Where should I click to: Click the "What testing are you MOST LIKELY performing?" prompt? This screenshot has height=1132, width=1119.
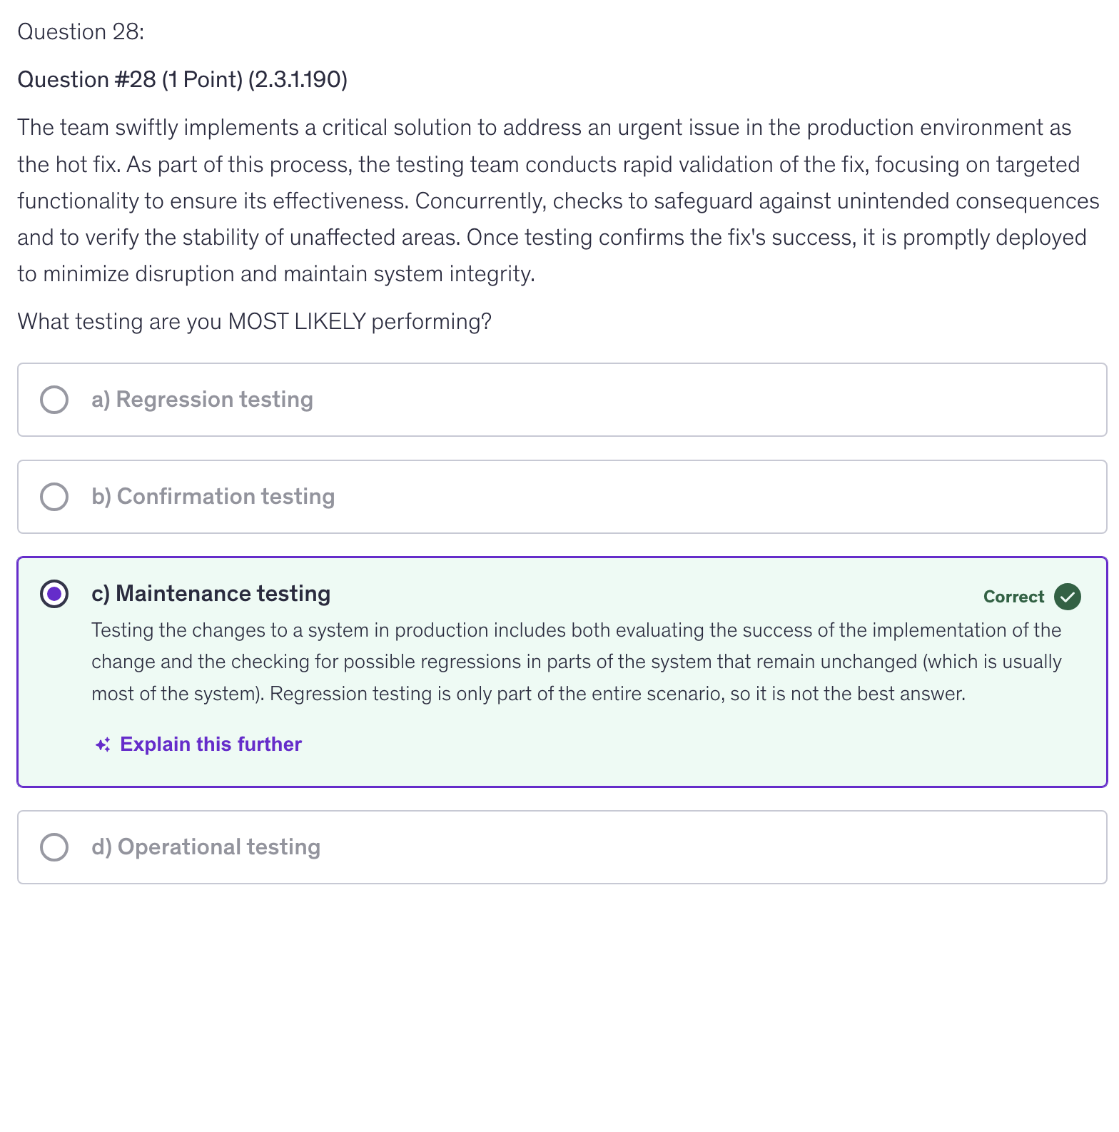point(254,322)
